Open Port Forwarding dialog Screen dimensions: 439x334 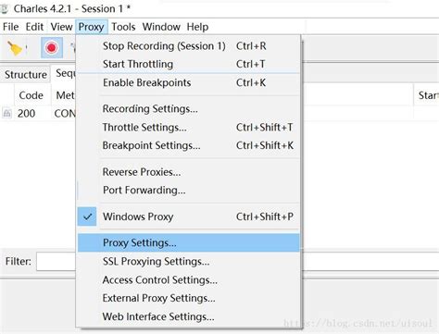point(189,190)
